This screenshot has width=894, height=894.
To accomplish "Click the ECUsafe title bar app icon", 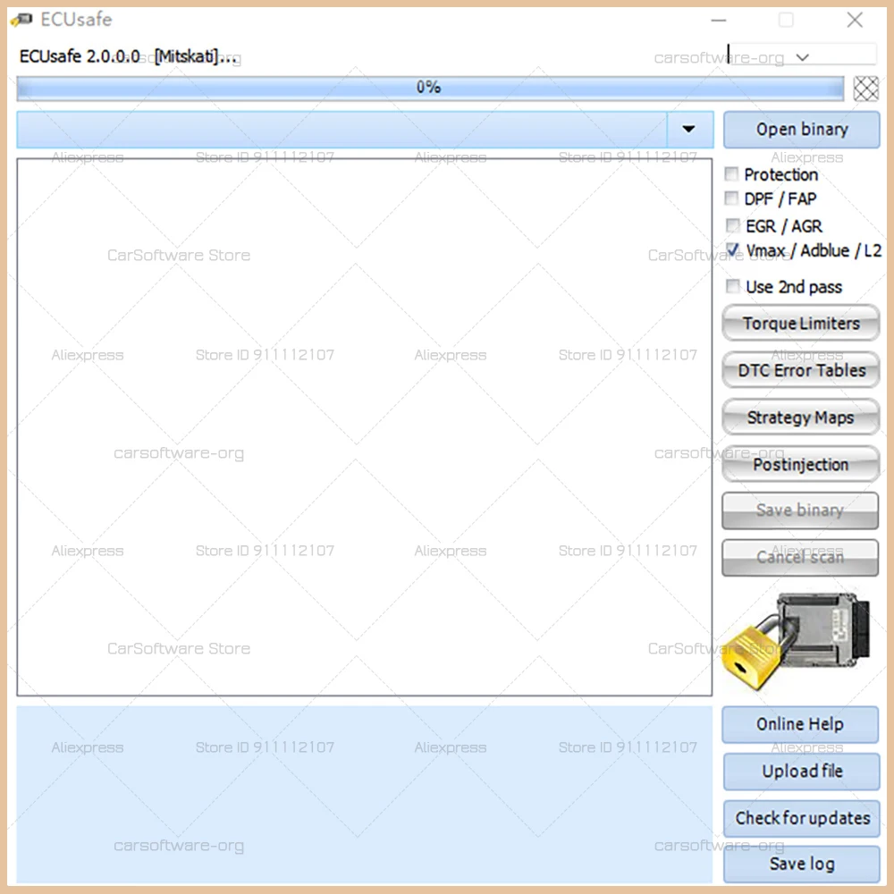I will (21, 20).
